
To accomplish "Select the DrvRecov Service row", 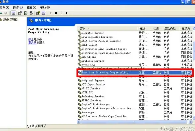I will pos(135,61).
